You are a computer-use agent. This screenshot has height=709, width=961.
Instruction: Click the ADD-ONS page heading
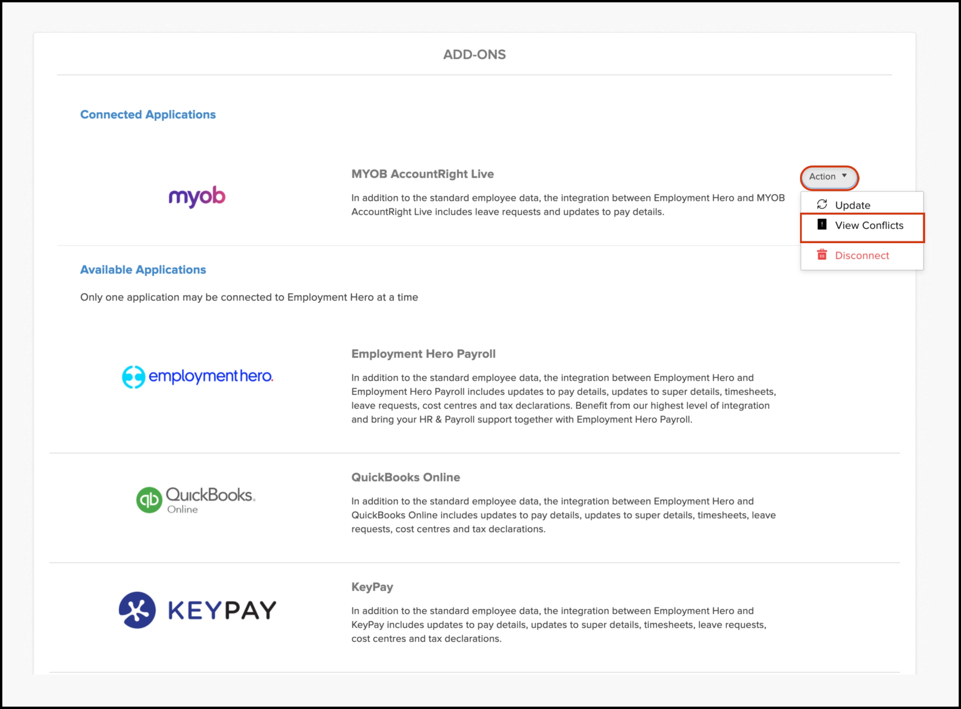pos(474,54)
